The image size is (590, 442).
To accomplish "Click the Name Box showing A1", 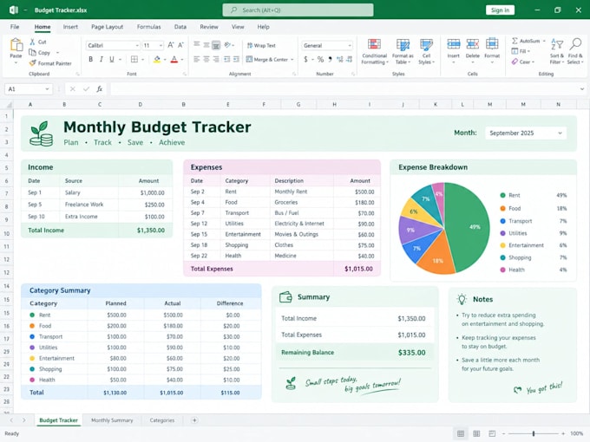I will 29,89.
